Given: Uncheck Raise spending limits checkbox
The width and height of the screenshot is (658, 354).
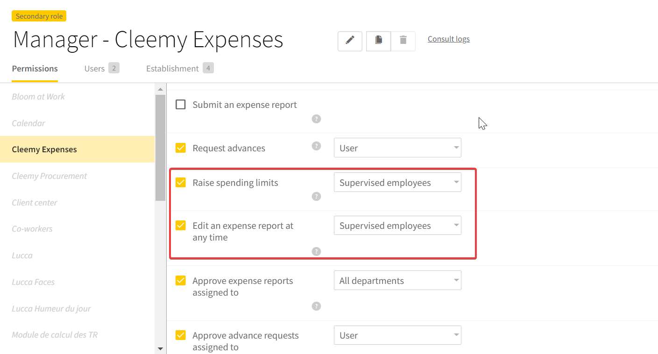Looking at the screenshot, I should coord(180,182).
